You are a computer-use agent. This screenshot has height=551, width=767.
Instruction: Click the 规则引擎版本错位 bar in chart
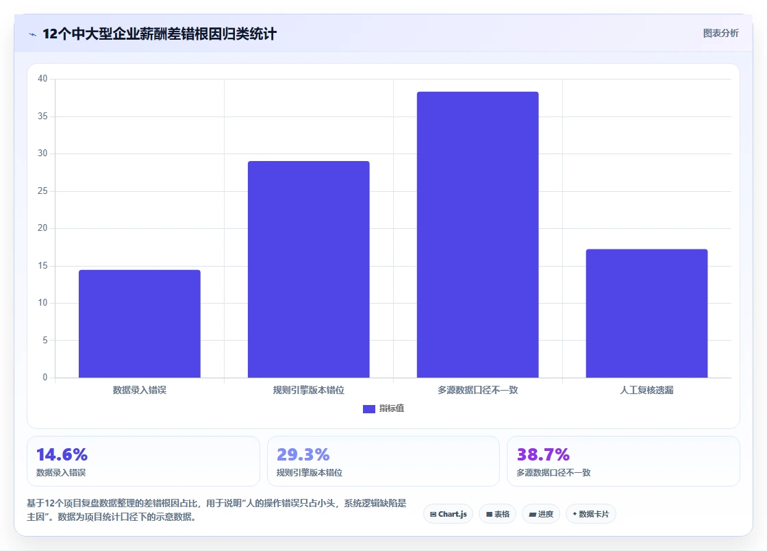click(x=309, y=269)
